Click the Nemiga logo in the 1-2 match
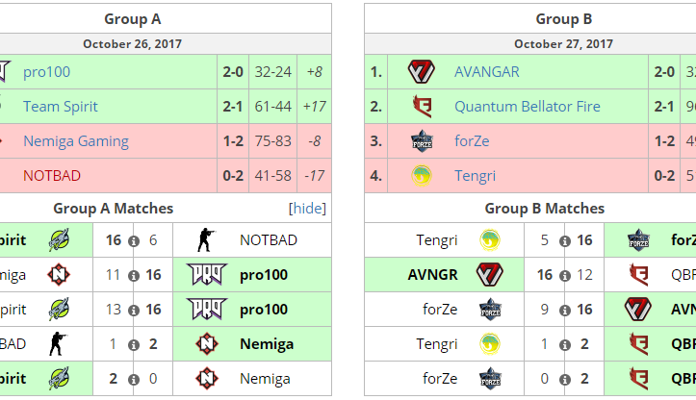 tap(205, 344)
